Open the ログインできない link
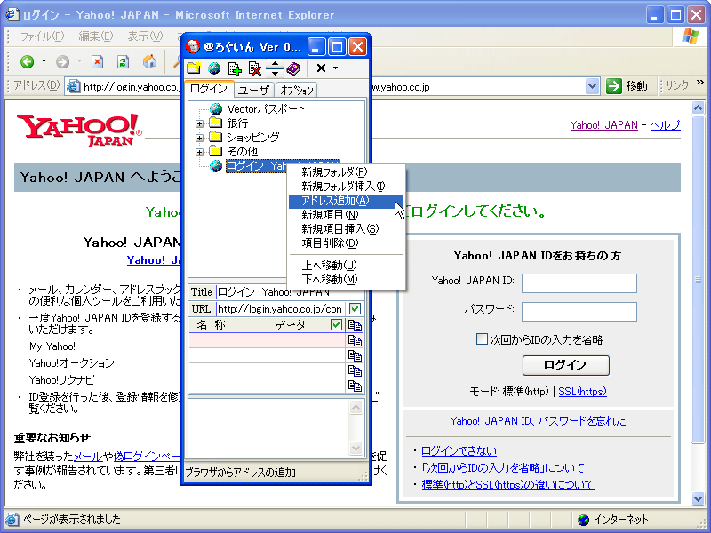711x533 pixels. 459,451
